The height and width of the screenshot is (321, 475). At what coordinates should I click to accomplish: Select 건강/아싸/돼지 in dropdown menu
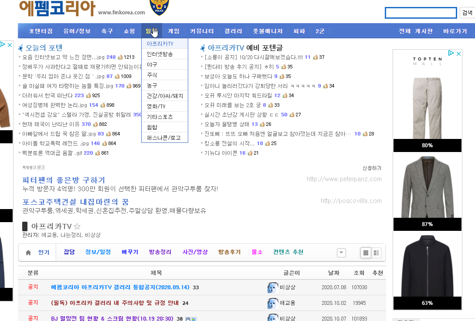click(164, 96)
